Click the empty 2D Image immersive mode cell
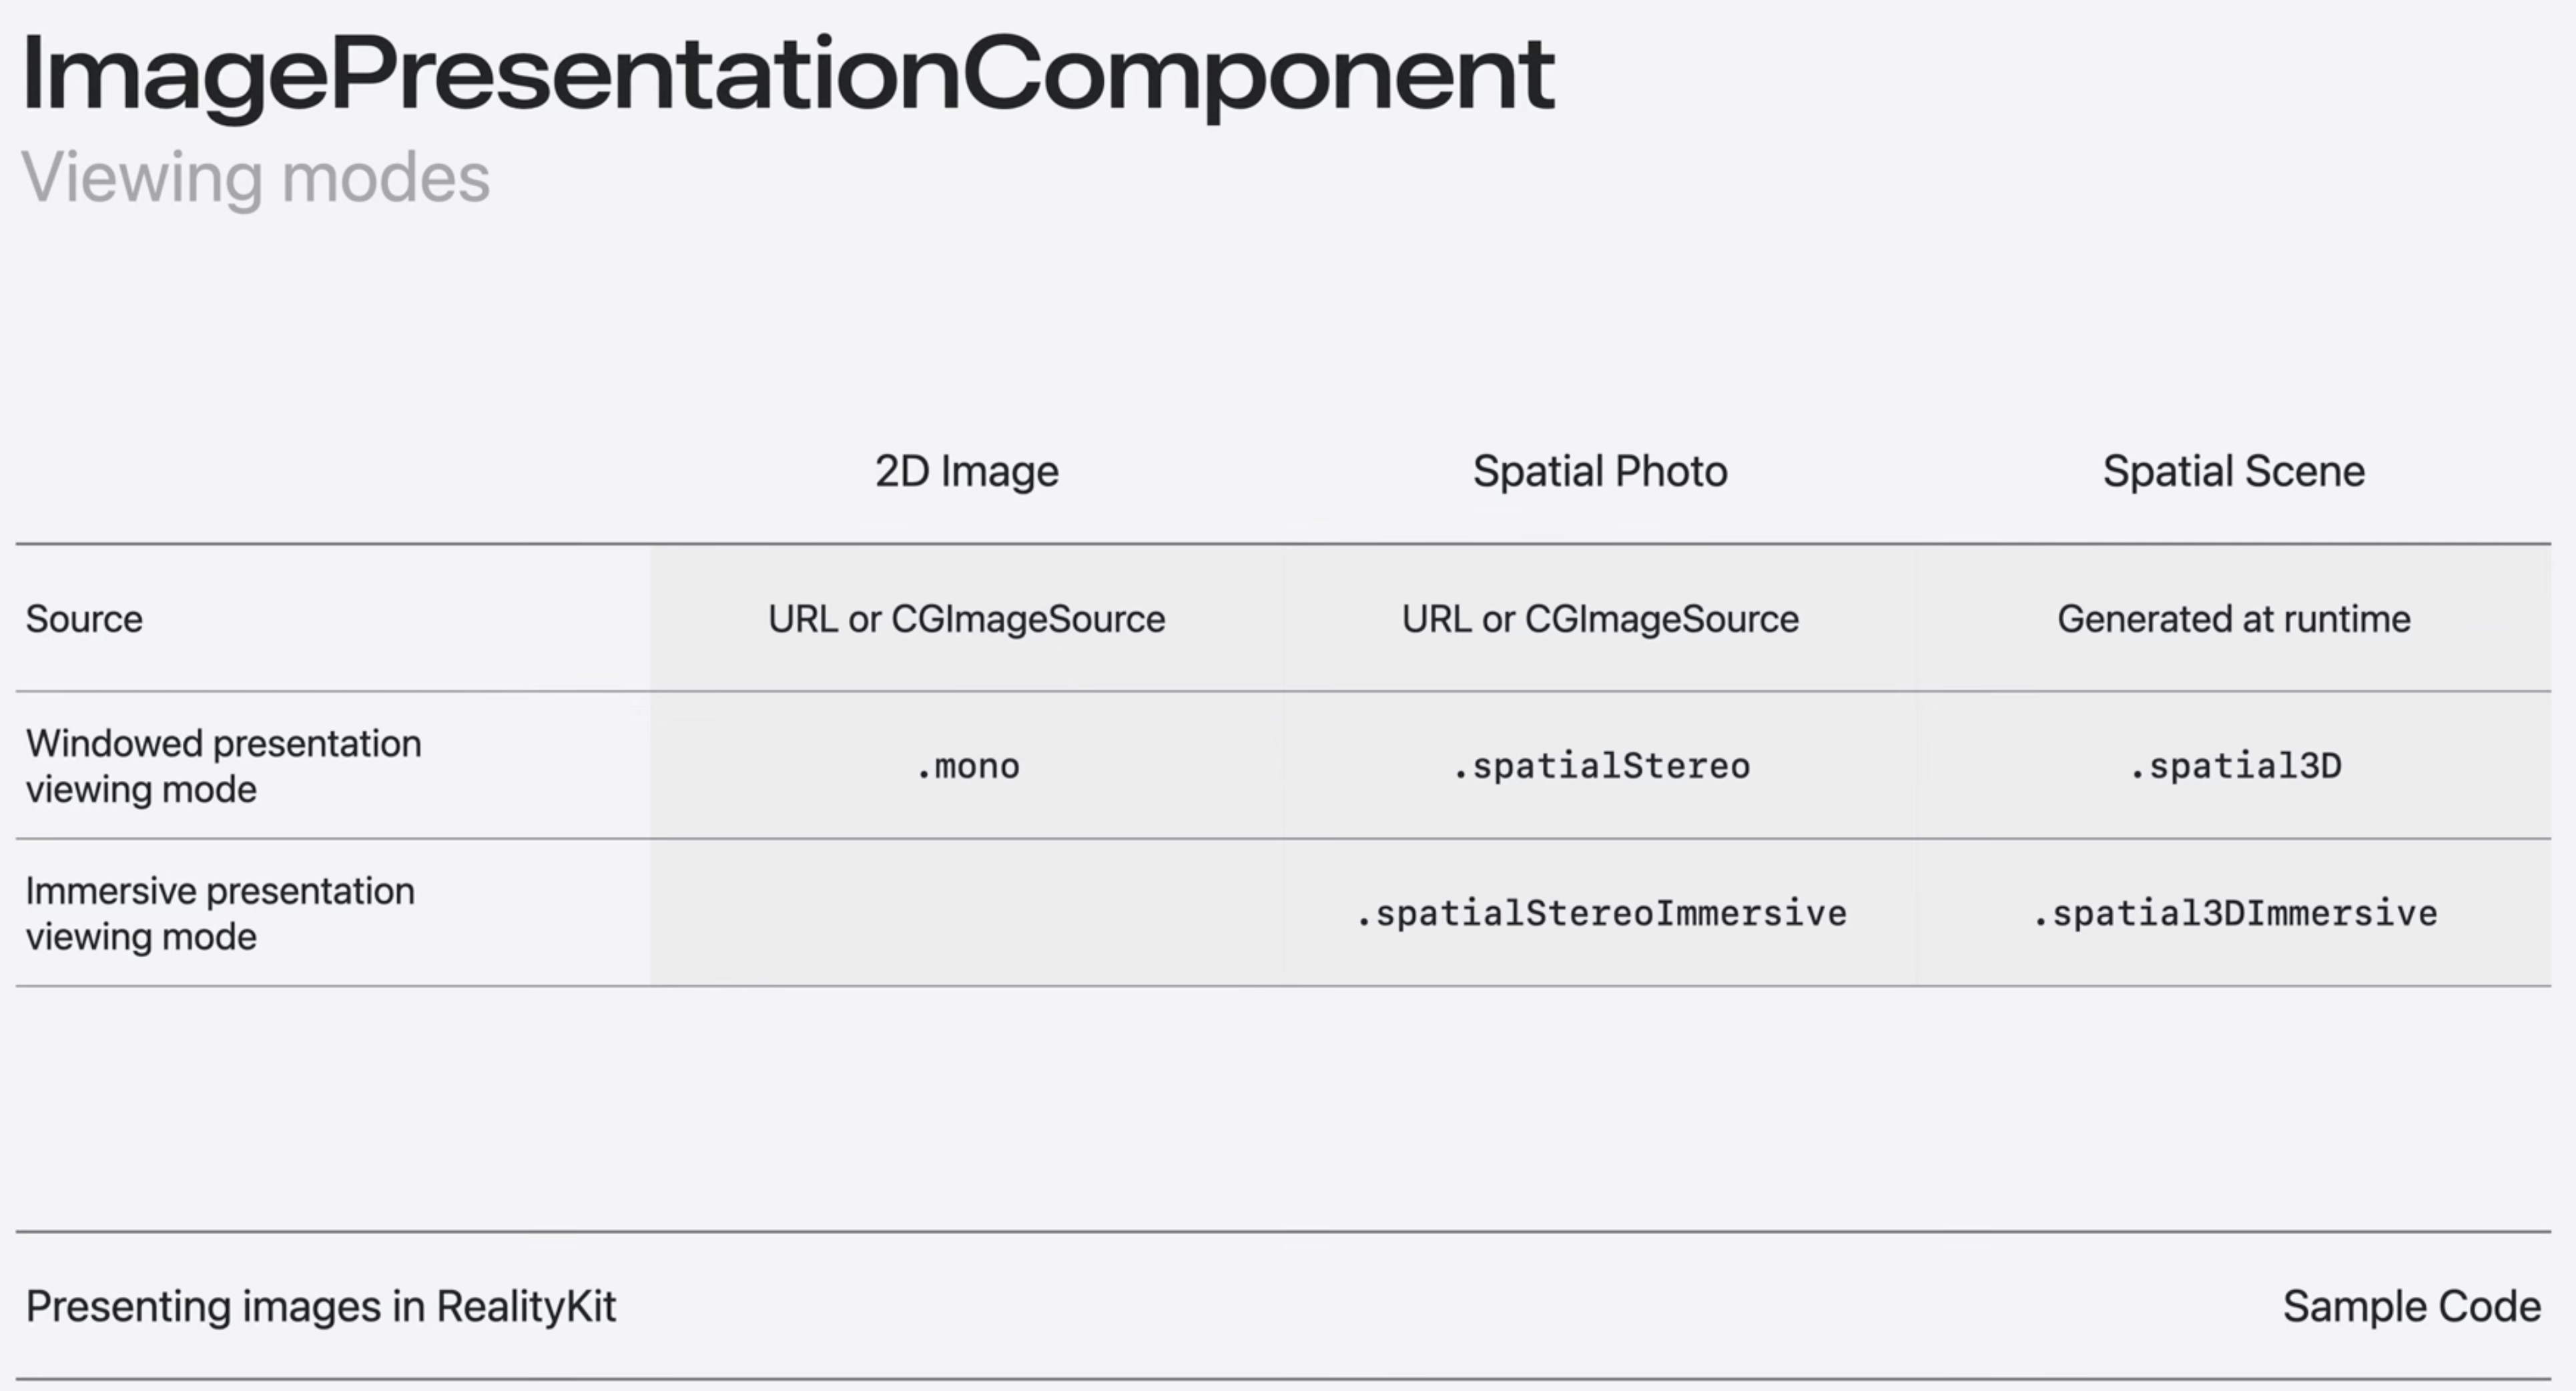The height and width of the screenshot is (1391, 2576). pyautogui.click(x=966, y=913)
